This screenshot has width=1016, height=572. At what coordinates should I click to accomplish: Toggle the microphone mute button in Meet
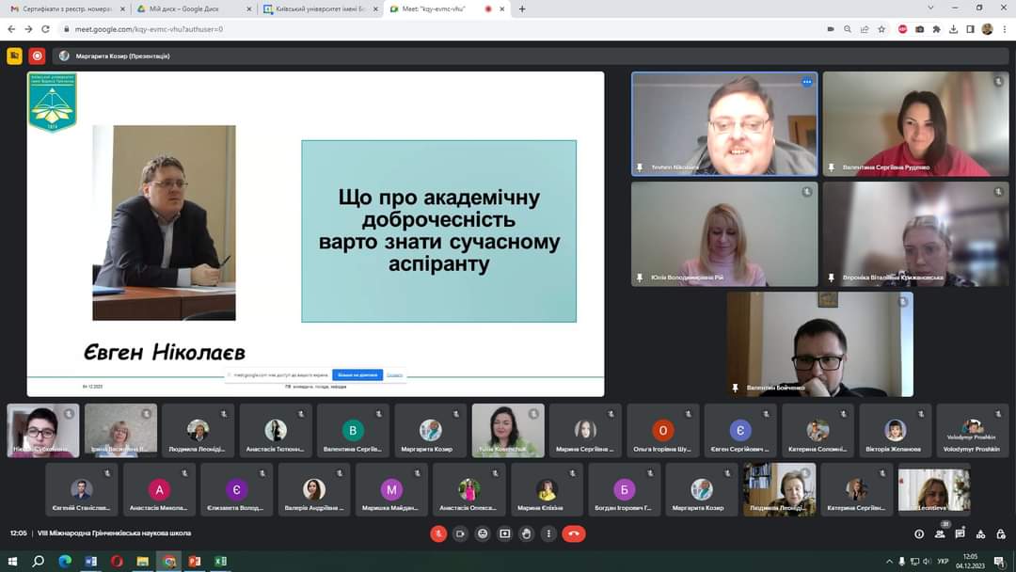click(438, 533)
